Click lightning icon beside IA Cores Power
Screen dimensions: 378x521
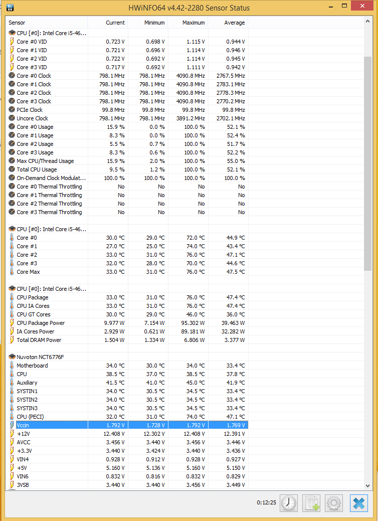point(12,331)
